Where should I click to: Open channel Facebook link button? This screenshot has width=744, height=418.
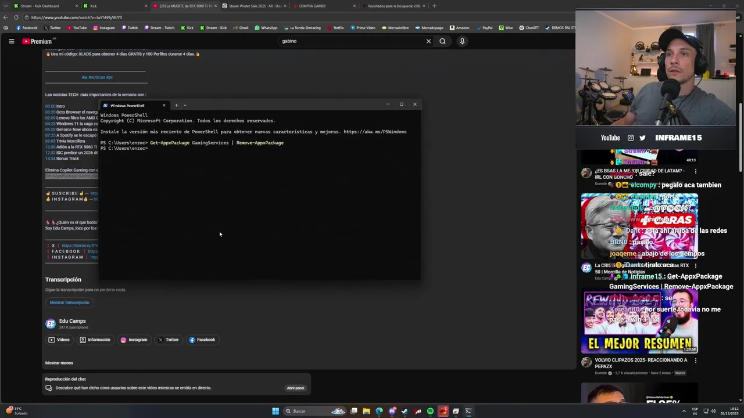tap(202, 340)
